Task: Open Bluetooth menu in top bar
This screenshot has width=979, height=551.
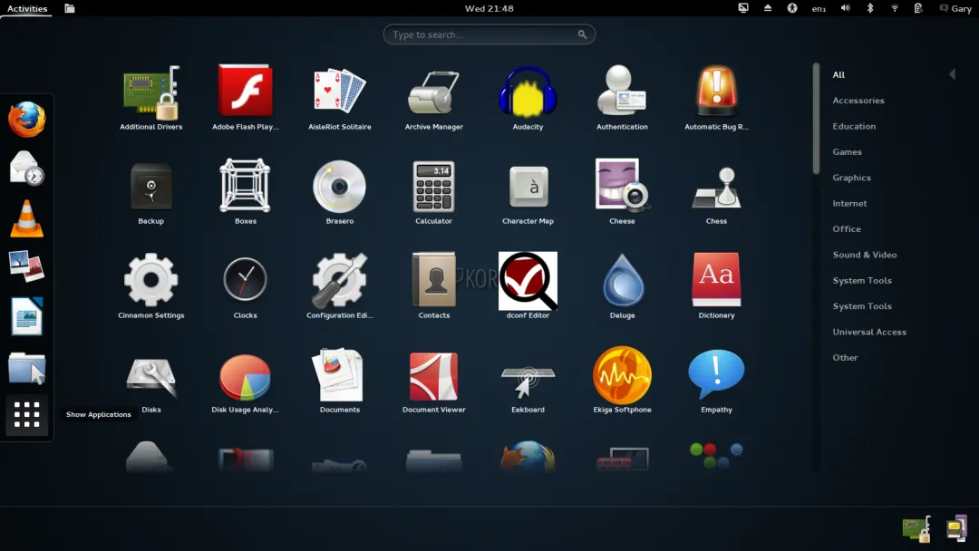Action: click(x=869, y=8)
